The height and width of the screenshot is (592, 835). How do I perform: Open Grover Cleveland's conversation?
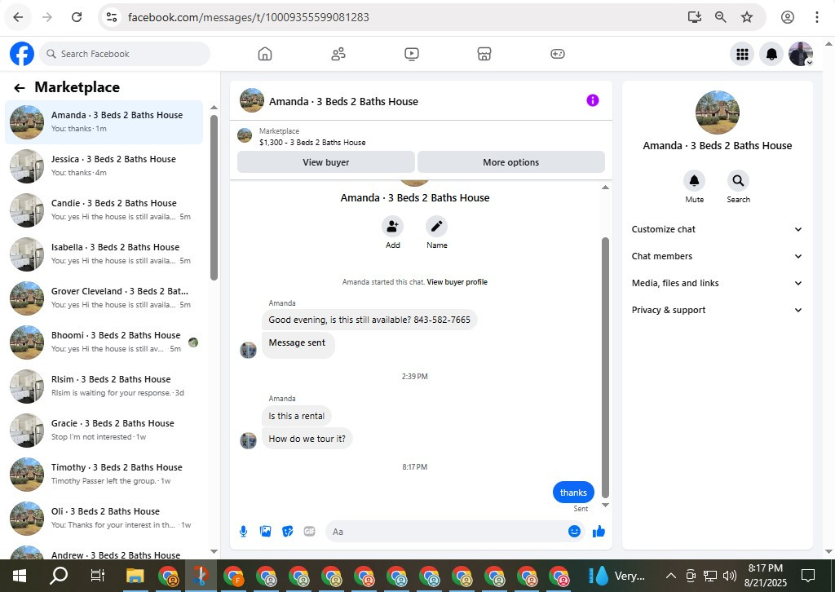[104, 298]
